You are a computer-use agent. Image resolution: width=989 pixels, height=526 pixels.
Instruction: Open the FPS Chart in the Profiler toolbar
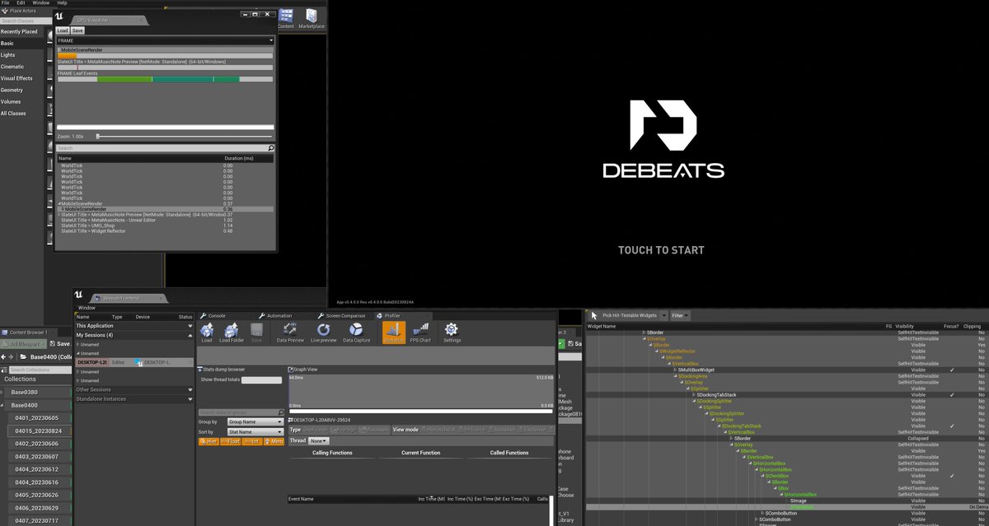pyautogui.click(x=420, y=330)
